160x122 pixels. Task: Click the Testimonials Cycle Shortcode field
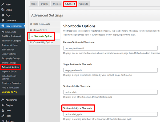tap(110, 114)
